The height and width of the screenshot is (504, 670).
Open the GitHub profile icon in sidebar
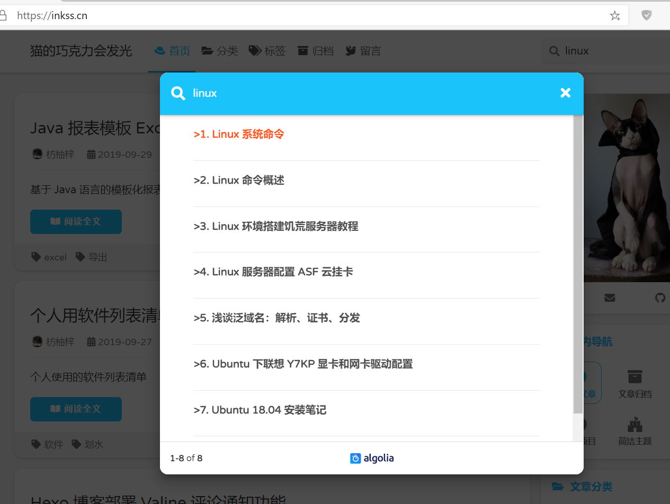(x=659, y=298)
